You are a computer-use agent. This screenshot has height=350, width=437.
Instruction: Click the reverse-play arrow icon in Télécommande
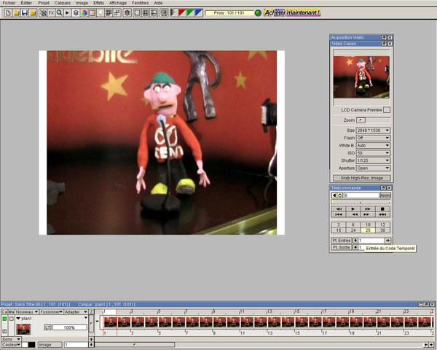point(334,195)
